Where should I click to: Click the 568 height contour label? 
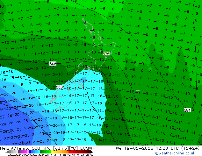click(53, 64)
